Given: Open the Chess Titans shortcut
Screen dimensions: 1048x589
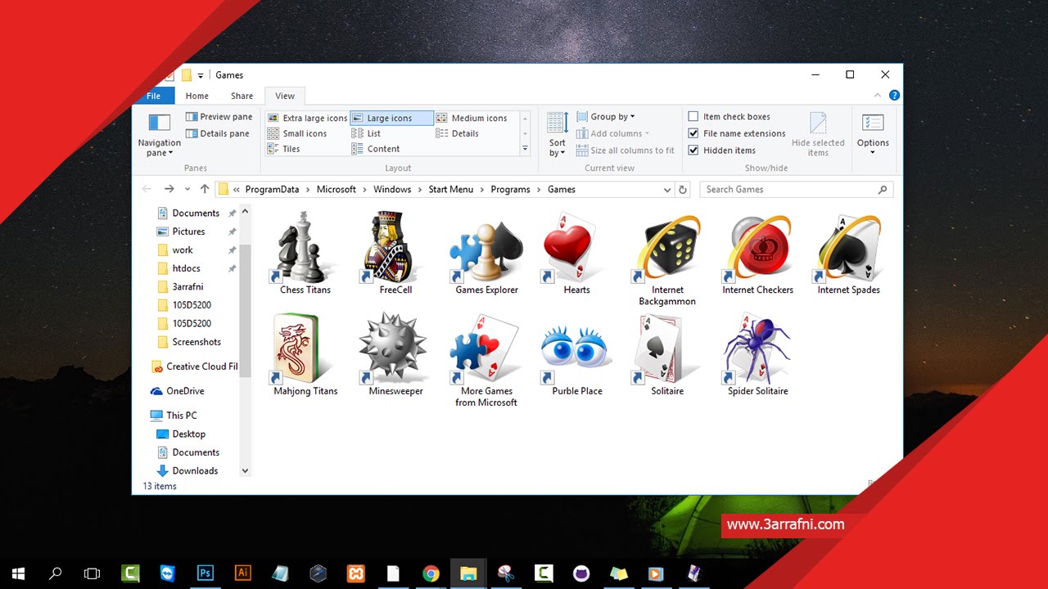Looking at the screenshot, I should click(x=305, y=253).
